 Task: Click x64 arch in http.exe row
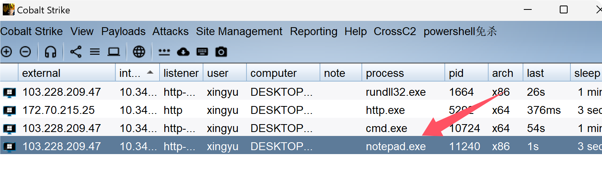pyautogui.click(x=501, y=110)
